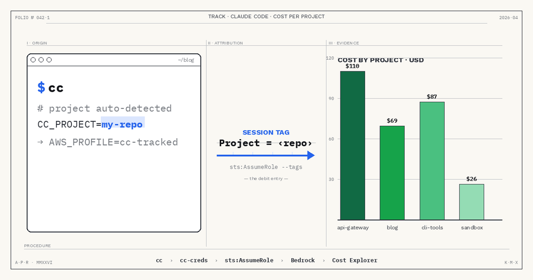The height and width of the screenshot is (280, 533).
Task: Click the middle terminal window circle button
Action: point(41,60)
